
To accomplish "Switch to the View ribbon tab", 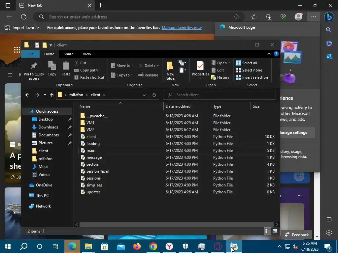I will [x=87, y=54].
